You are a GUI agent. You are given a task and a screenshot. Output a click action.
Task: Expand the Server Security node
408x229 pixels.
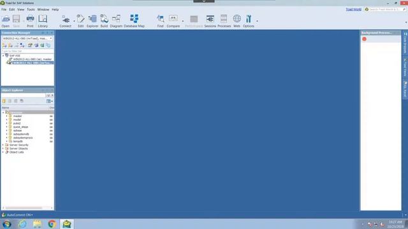3,145
